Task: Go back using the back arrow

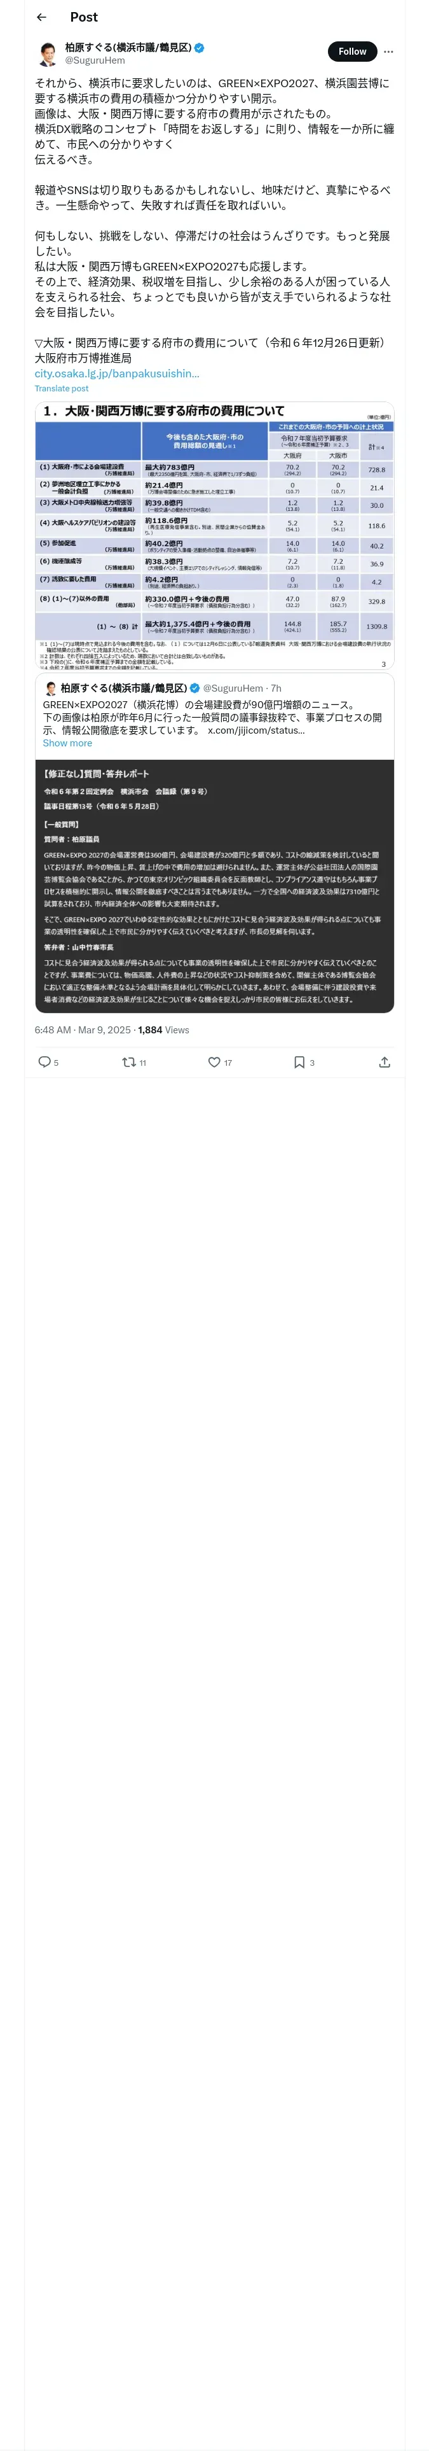Action: (41, 17)
